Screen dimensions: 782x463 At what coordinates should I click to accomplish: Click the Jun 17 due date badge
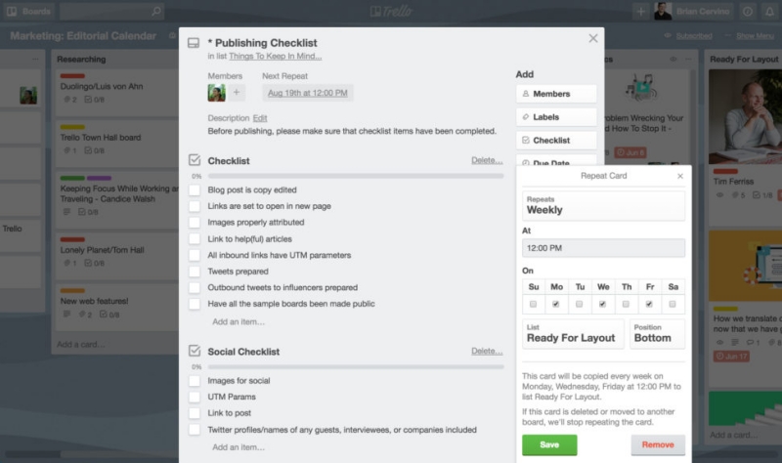(x=731, y=357)
